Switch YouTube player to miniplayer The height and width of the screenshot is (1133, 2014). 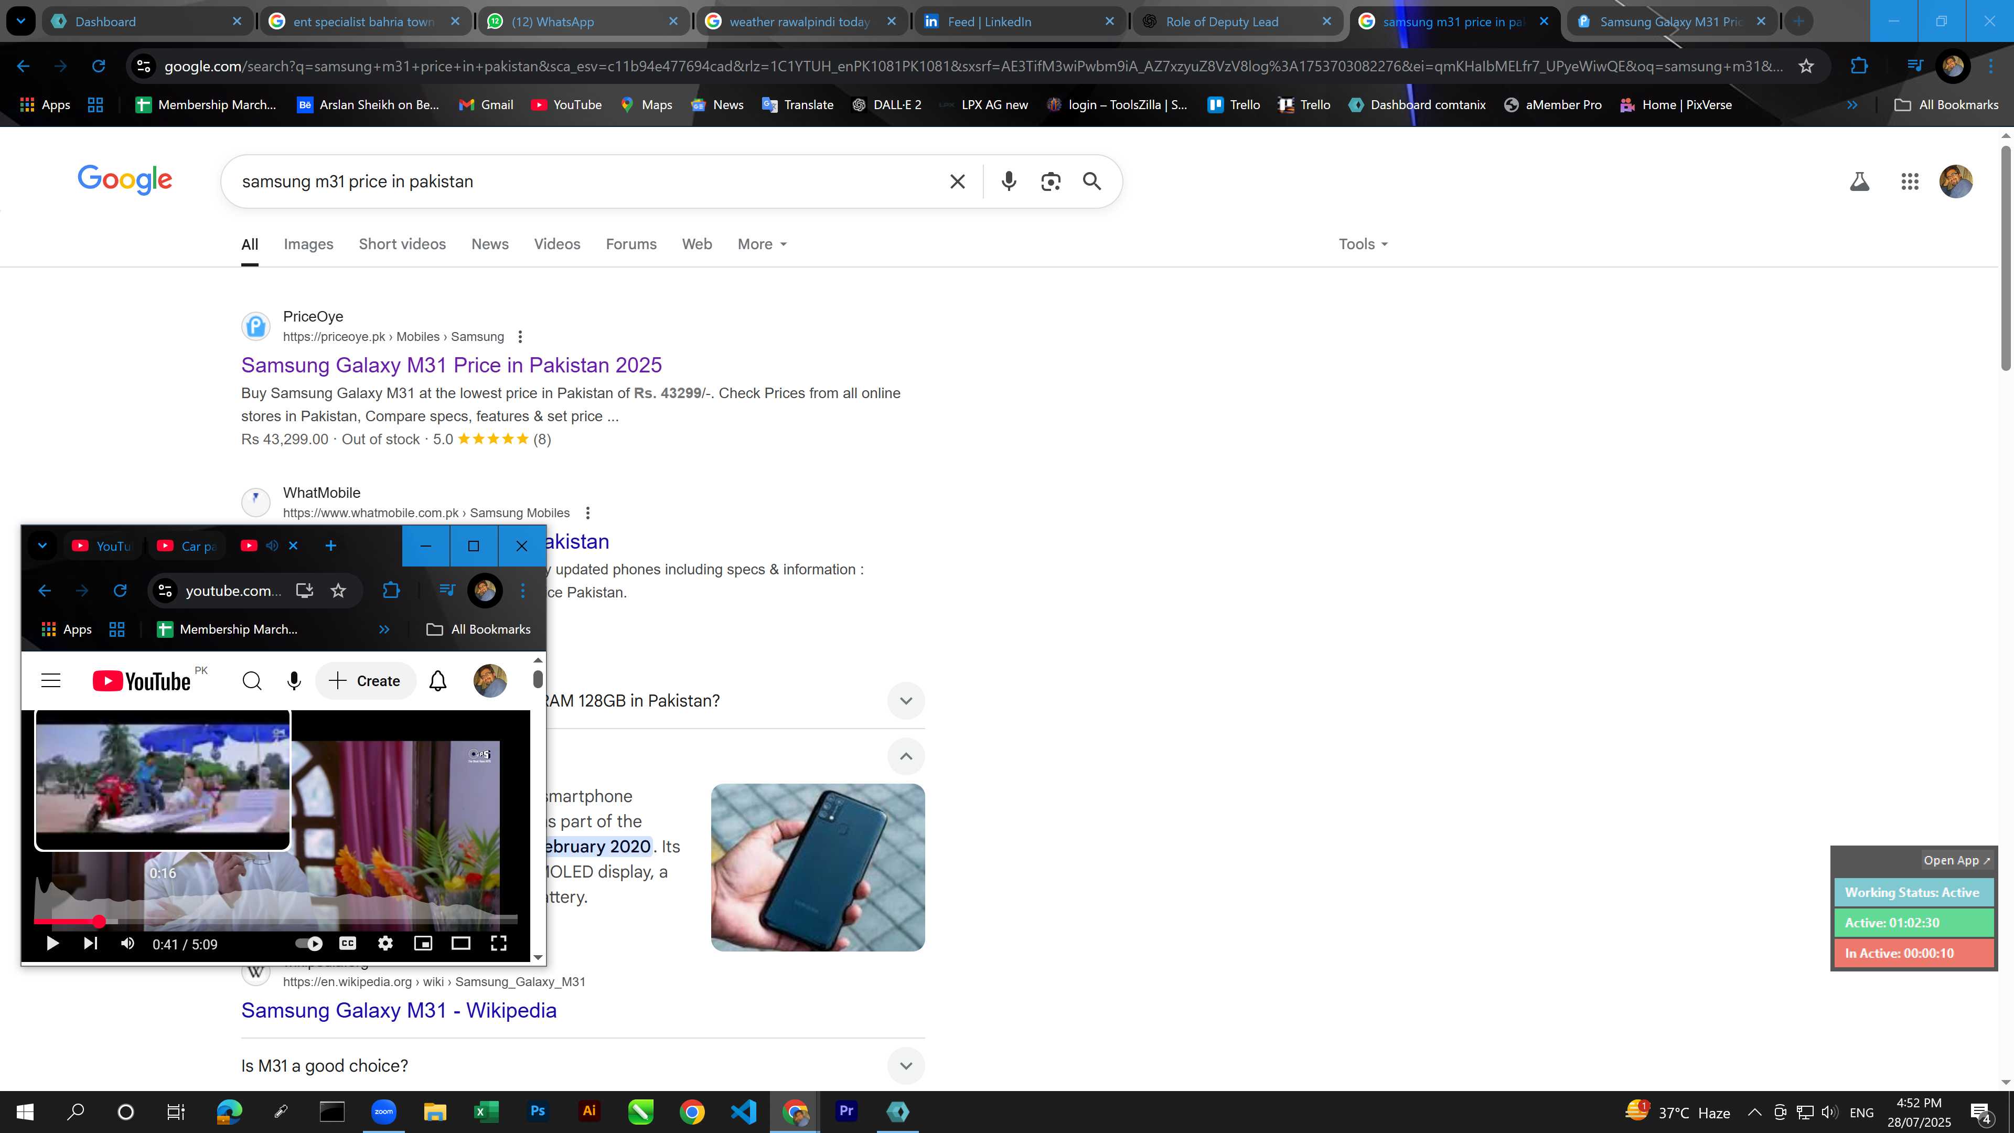pos(423,944)
